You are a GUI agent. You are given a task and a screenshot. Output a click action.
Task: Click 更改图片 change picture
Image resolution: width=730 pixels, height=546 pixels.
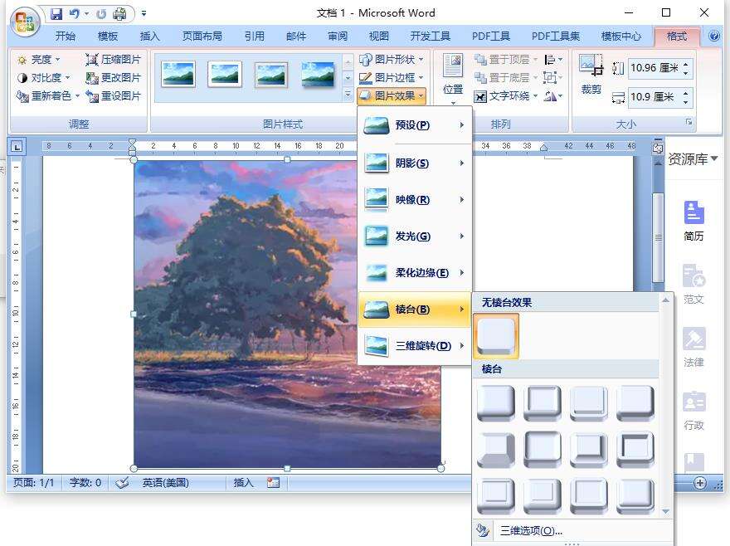(x=113, y=77)
